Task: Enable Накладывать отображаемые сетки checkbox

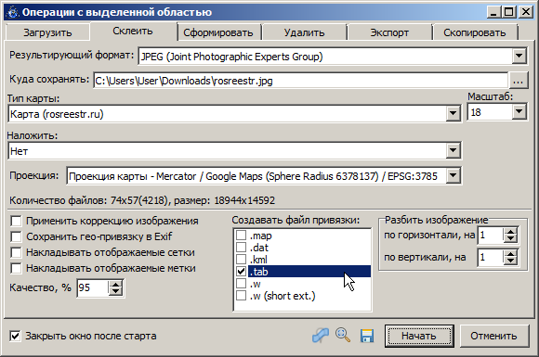Action: coord(16,252)
